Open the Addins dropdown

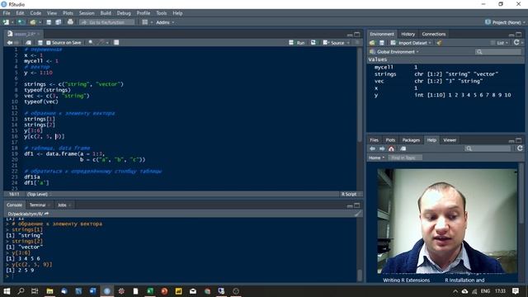pos(165,22)
